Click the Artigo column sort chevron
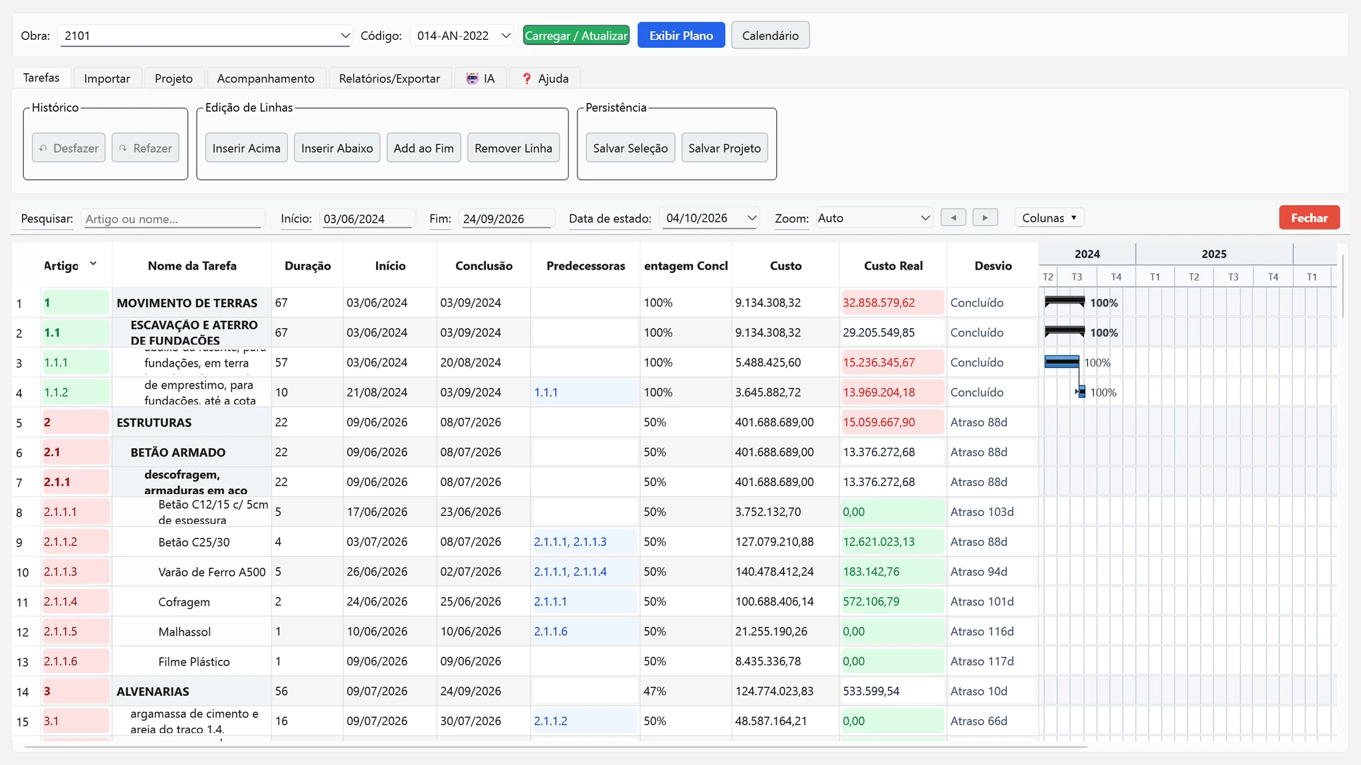Viewport: 1361px width, 765px height. click(x=94, y=264)
